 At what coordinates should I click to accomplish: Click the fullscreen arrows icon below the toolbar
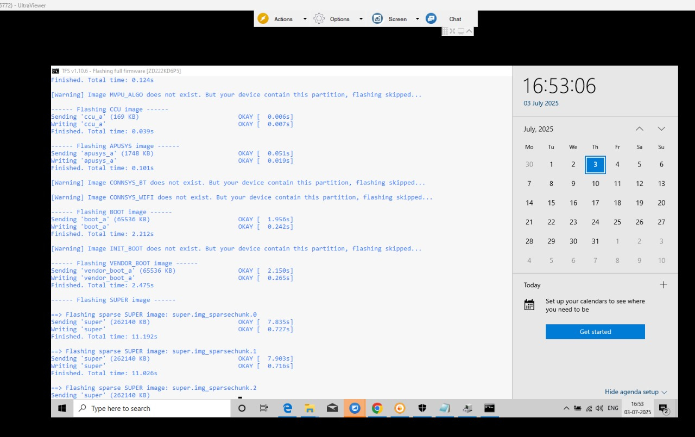[452, 31]
